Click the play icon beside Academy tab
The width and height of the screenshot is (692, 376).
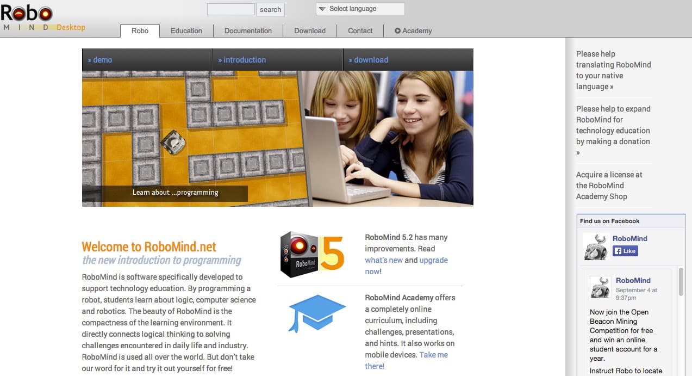point(397,31)
